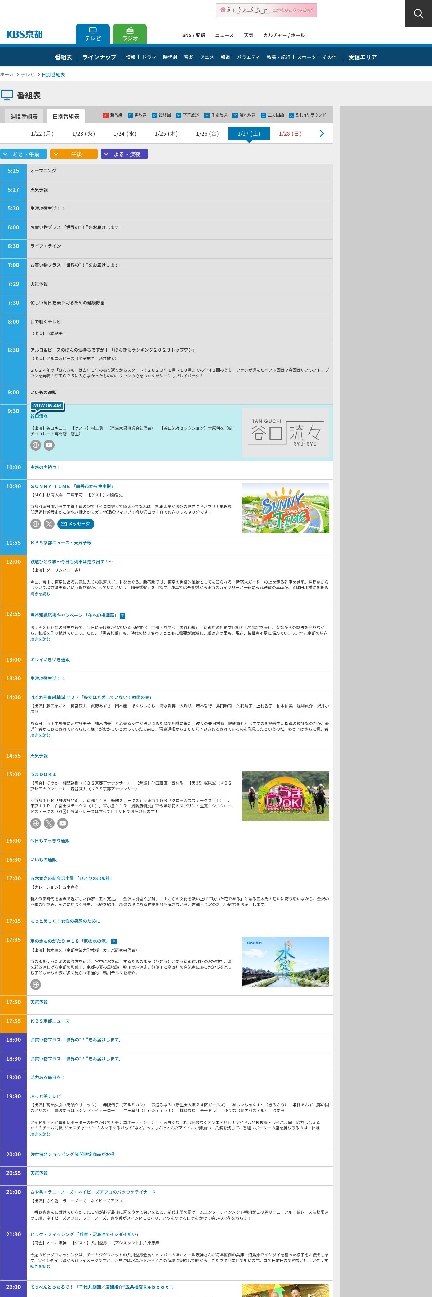Click the ホーム breadcrumb link

coord(7,74)
